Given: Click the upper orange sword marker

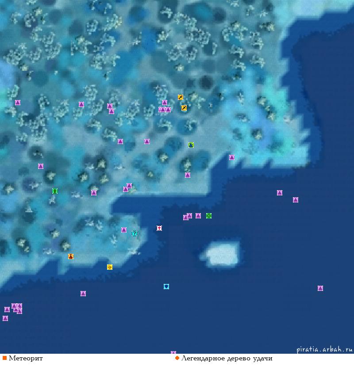Looking at the screenshot, I should [x=180, y=97].
